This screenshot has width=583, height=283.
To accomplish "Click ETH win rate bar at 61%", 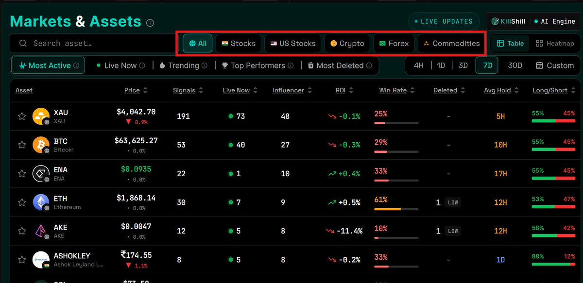I will (x=396, y=209).
